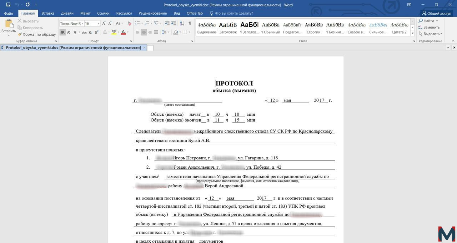This screenshot has width=457, height=243.
Task: Toggle italic formatting (К)
Action: (x=69, y=32)
